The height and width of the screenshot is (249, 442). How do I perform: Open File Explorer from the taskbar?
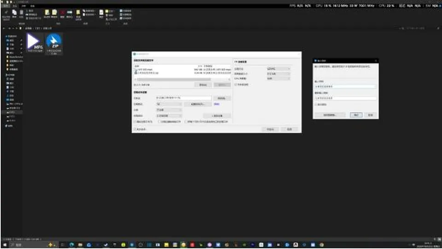click(80, 245)
